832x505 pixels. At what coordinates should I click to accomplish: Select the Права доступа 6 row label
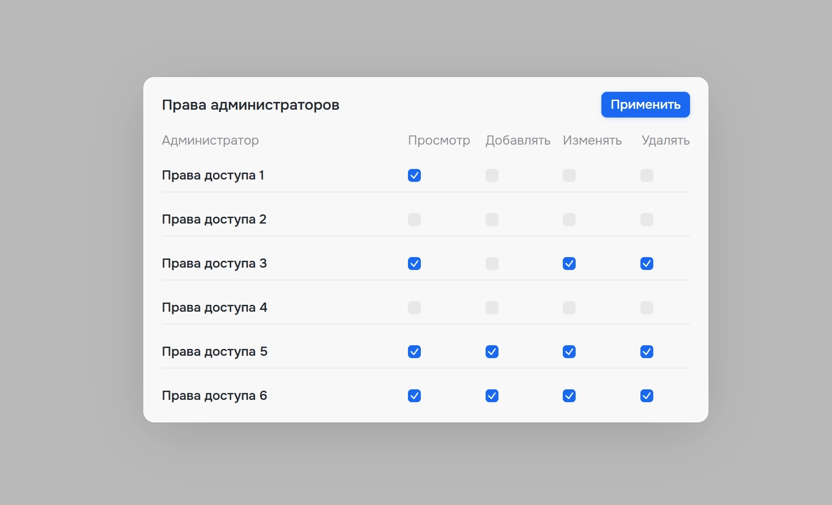[215, 396]
